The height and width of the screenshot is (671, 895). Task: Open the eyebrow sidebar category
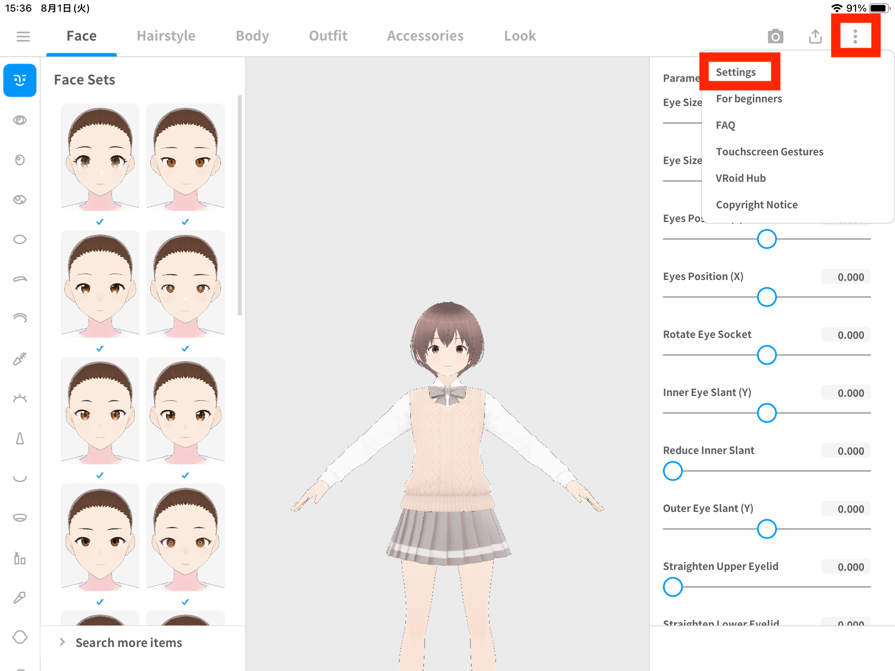[20, 279]
